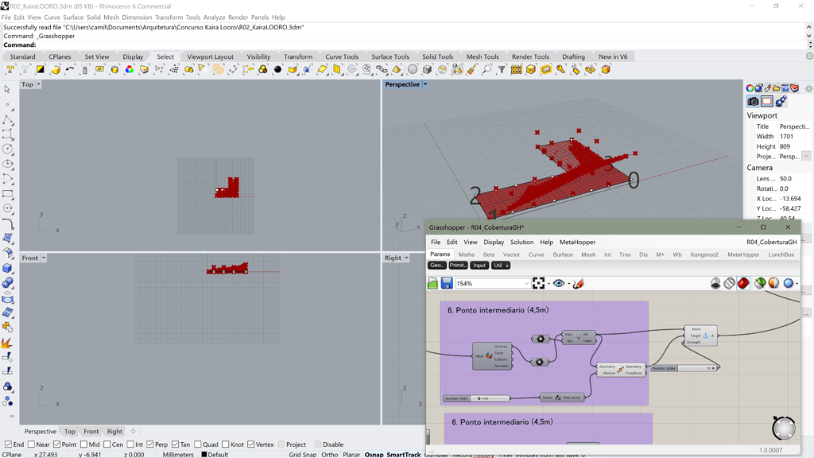Click the Grasshopper compass navigation widget
The image size is (814, 458).
[783, 428]
